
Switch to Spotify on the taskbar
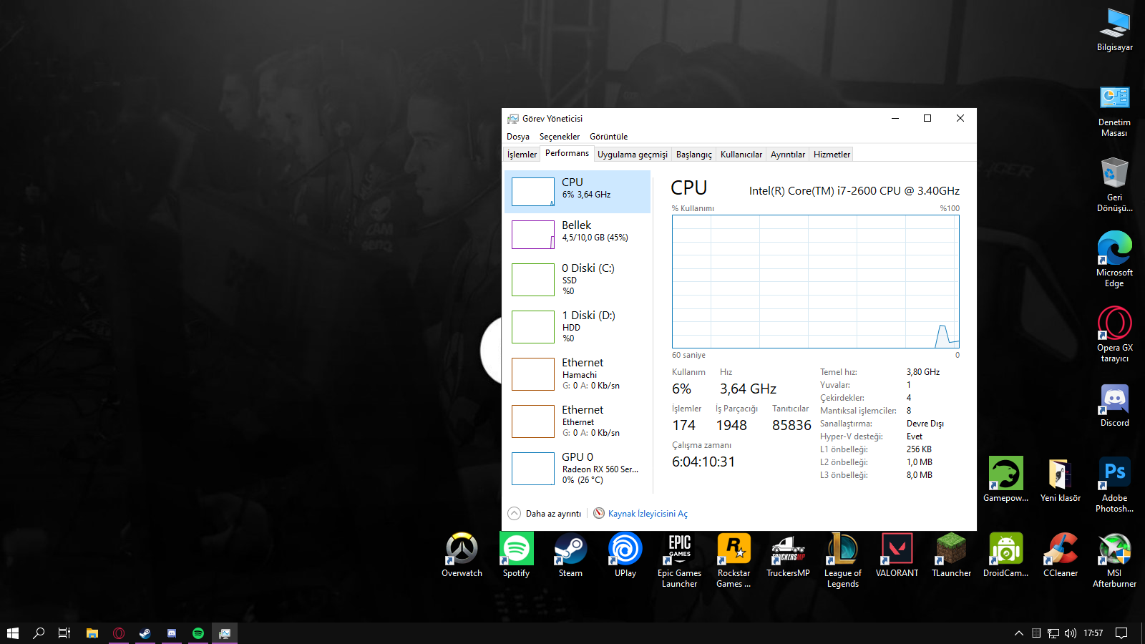[x=198, y=633]
